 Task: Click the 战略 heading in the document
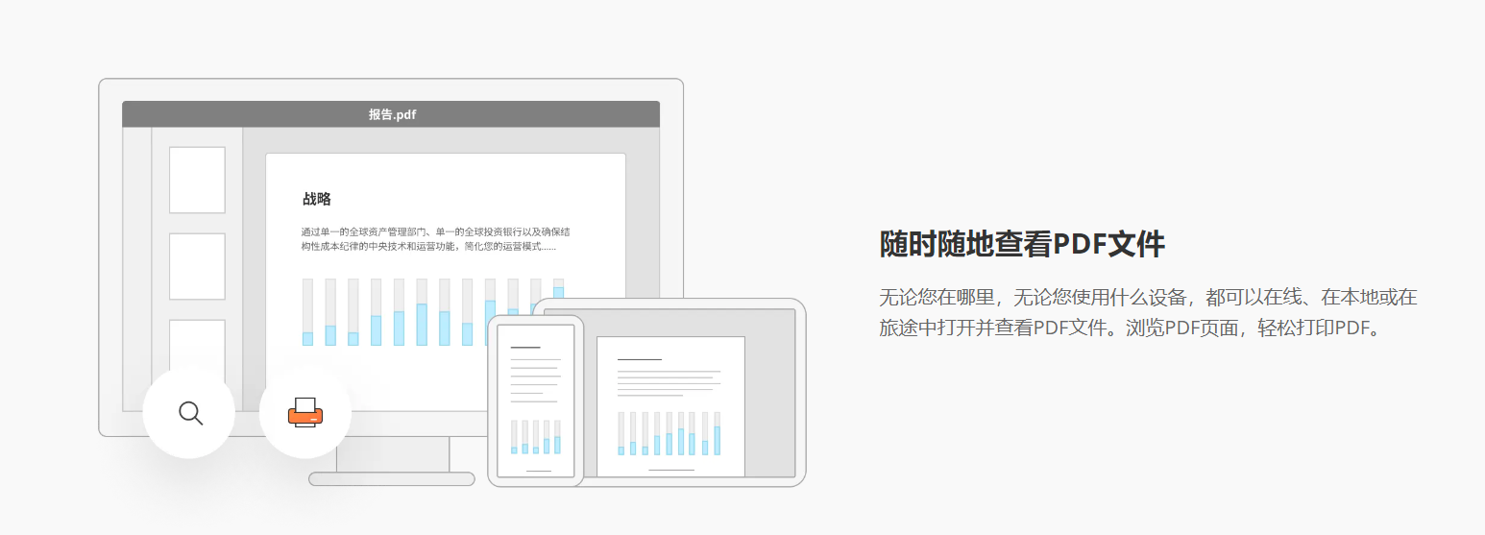point(316,199)
